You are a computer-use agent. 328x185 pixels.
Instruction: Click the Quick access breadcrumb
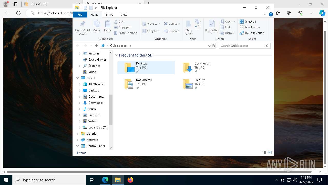point(119,46)
